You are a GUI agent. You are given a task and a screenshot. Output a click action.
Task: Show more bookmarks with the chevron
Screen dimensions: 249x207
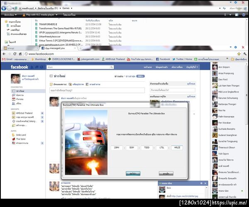pyautogui.click(x=227, y=59)
